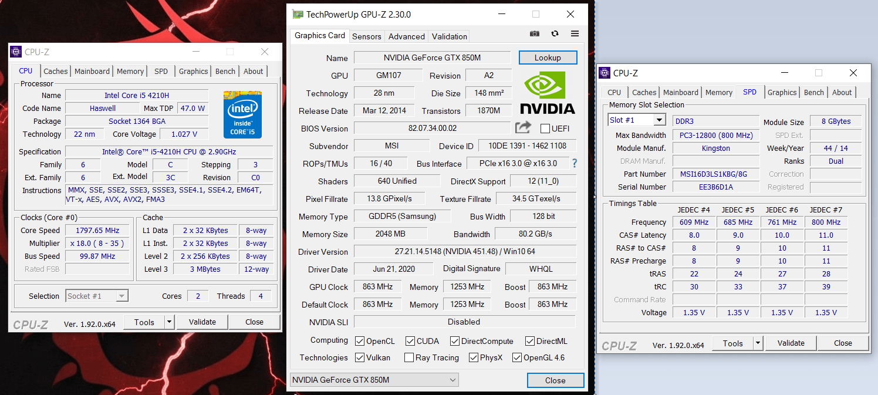This screenshot has width=878, height=395.
Task: Click Close button in left CPU-Z
Action: pyautogui.click(x=254, y=322)
